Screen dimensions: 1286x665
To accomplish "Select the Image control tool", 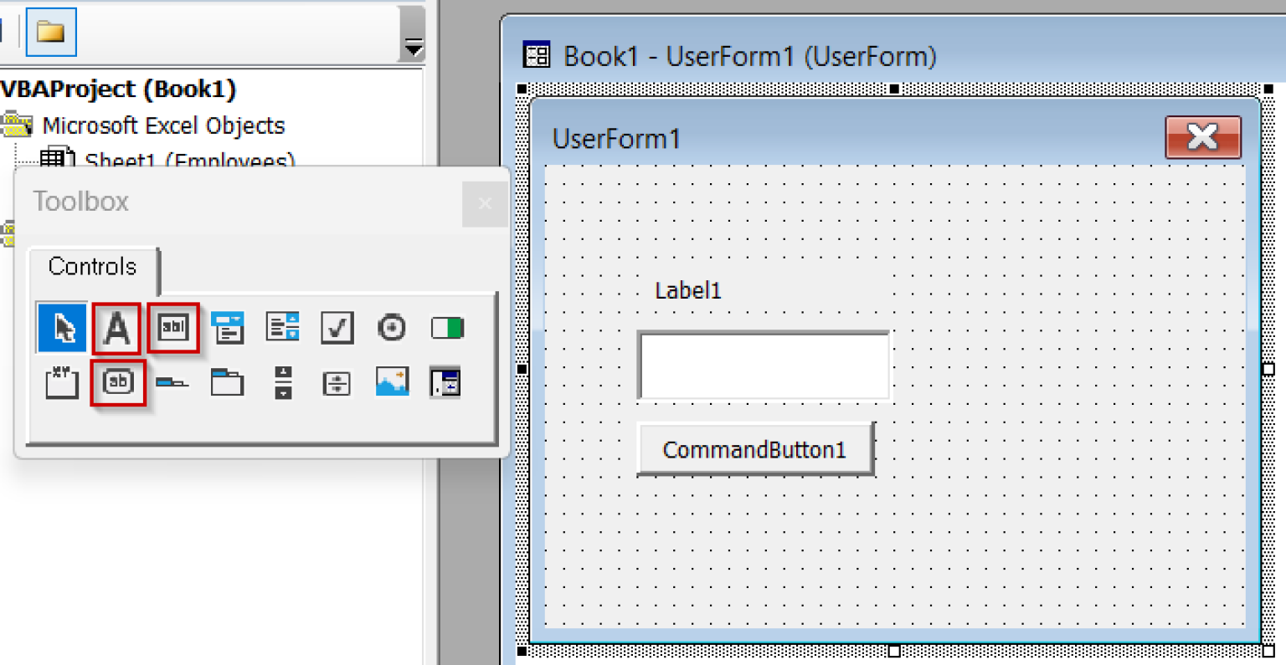I will (x=391, y=382).
